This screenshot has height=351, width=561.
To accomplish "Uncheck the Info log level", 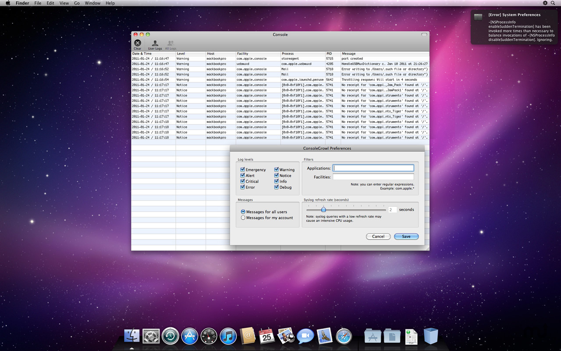I will [x=277, y=181].
